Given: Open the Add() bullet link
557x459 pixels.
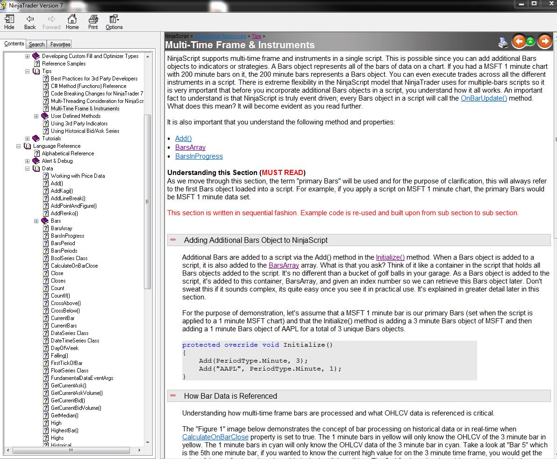Looking at the screenshot, I should click(x=183, y=138).
